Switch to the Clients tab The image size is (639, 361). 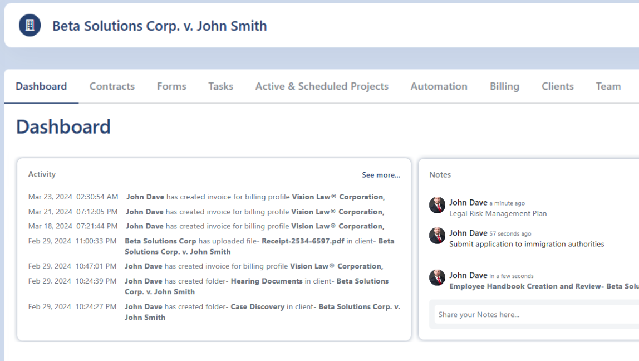click(x=557, y=86)
